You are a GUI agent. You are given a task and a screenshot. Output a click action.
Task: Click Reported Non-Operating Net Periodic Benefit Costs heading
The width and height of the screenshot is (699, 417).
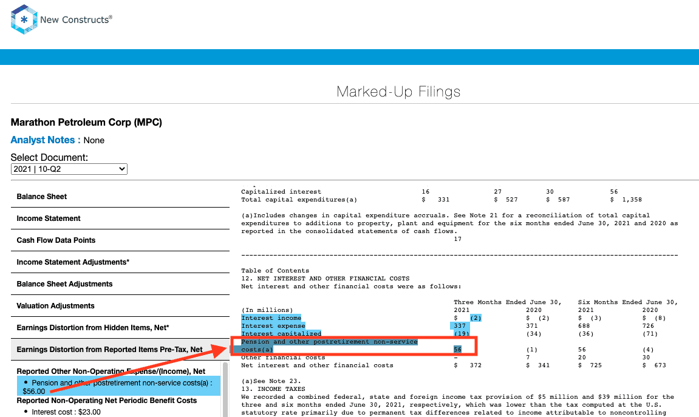(x=106, y=401)
